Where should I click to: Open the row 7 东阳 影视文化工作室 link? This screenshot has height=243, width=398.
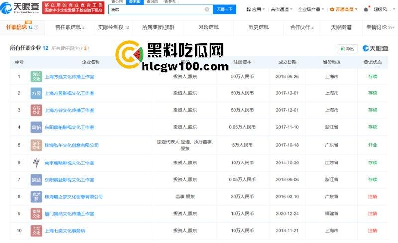(69, 180)
